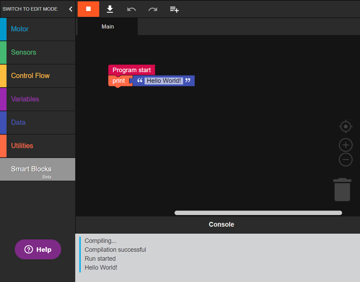This screenshot has height=282, width=360.
Task: Collapse sidebar using the left chevron
Action: click(x=71, y=9)
